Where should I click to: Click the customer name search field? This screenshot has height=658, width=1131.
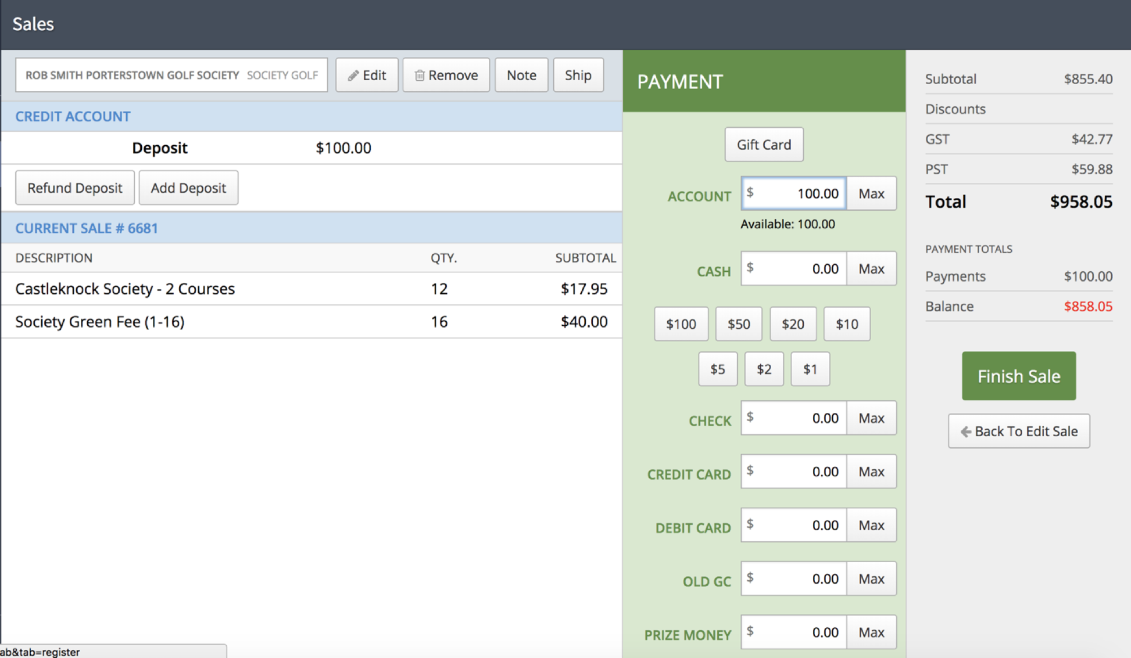point(171,75)
